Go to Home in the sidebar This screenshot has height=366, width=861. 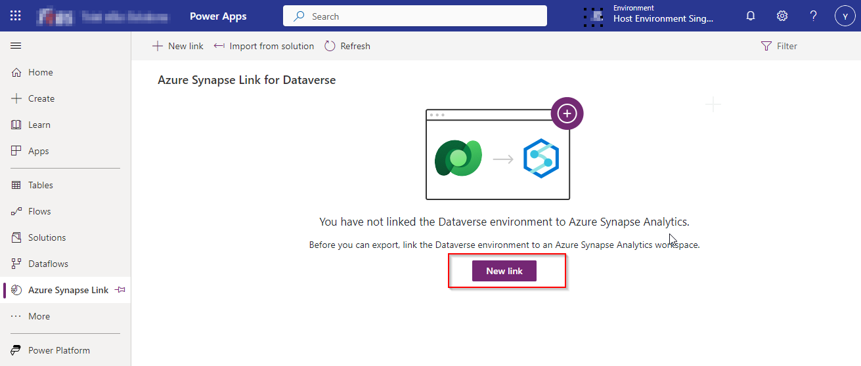[x=40, y=72]
